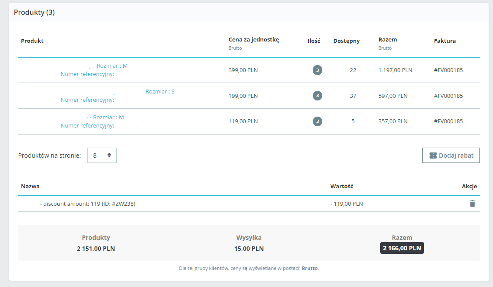Click the second Numer referencyjny link
493x287 pixels.
87,100
